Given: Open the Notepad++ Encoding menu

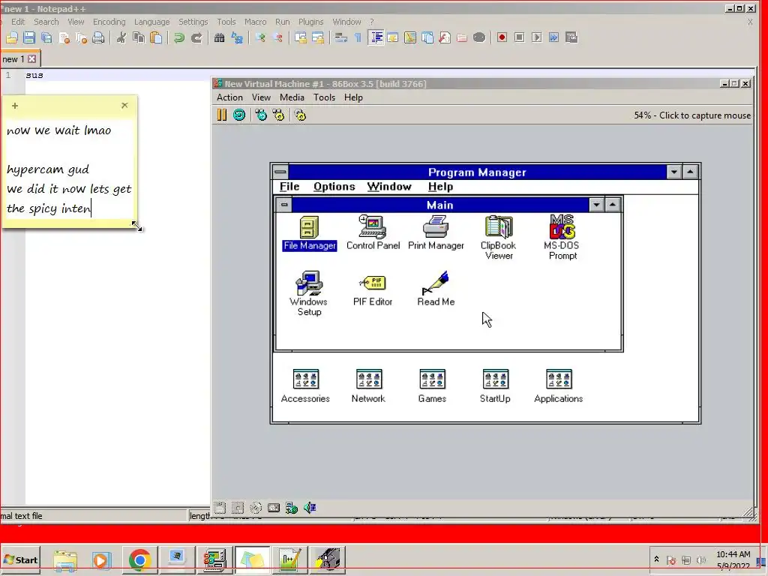Looking at the screenshot, I should [x=109, y=22].
